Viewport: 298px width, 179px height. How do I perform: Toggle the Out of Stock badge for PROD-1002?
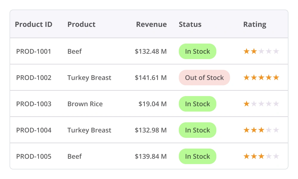[204, 78]
